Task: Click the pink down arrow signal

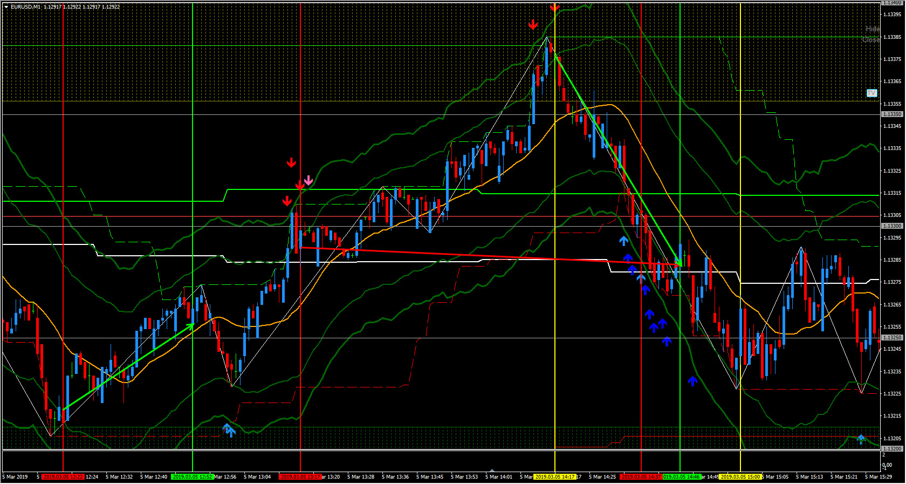Action: 308,180
